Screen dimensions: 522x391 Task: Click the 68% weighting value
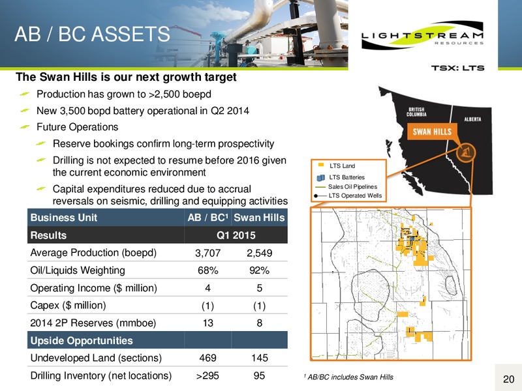click(x=207, y=270)
